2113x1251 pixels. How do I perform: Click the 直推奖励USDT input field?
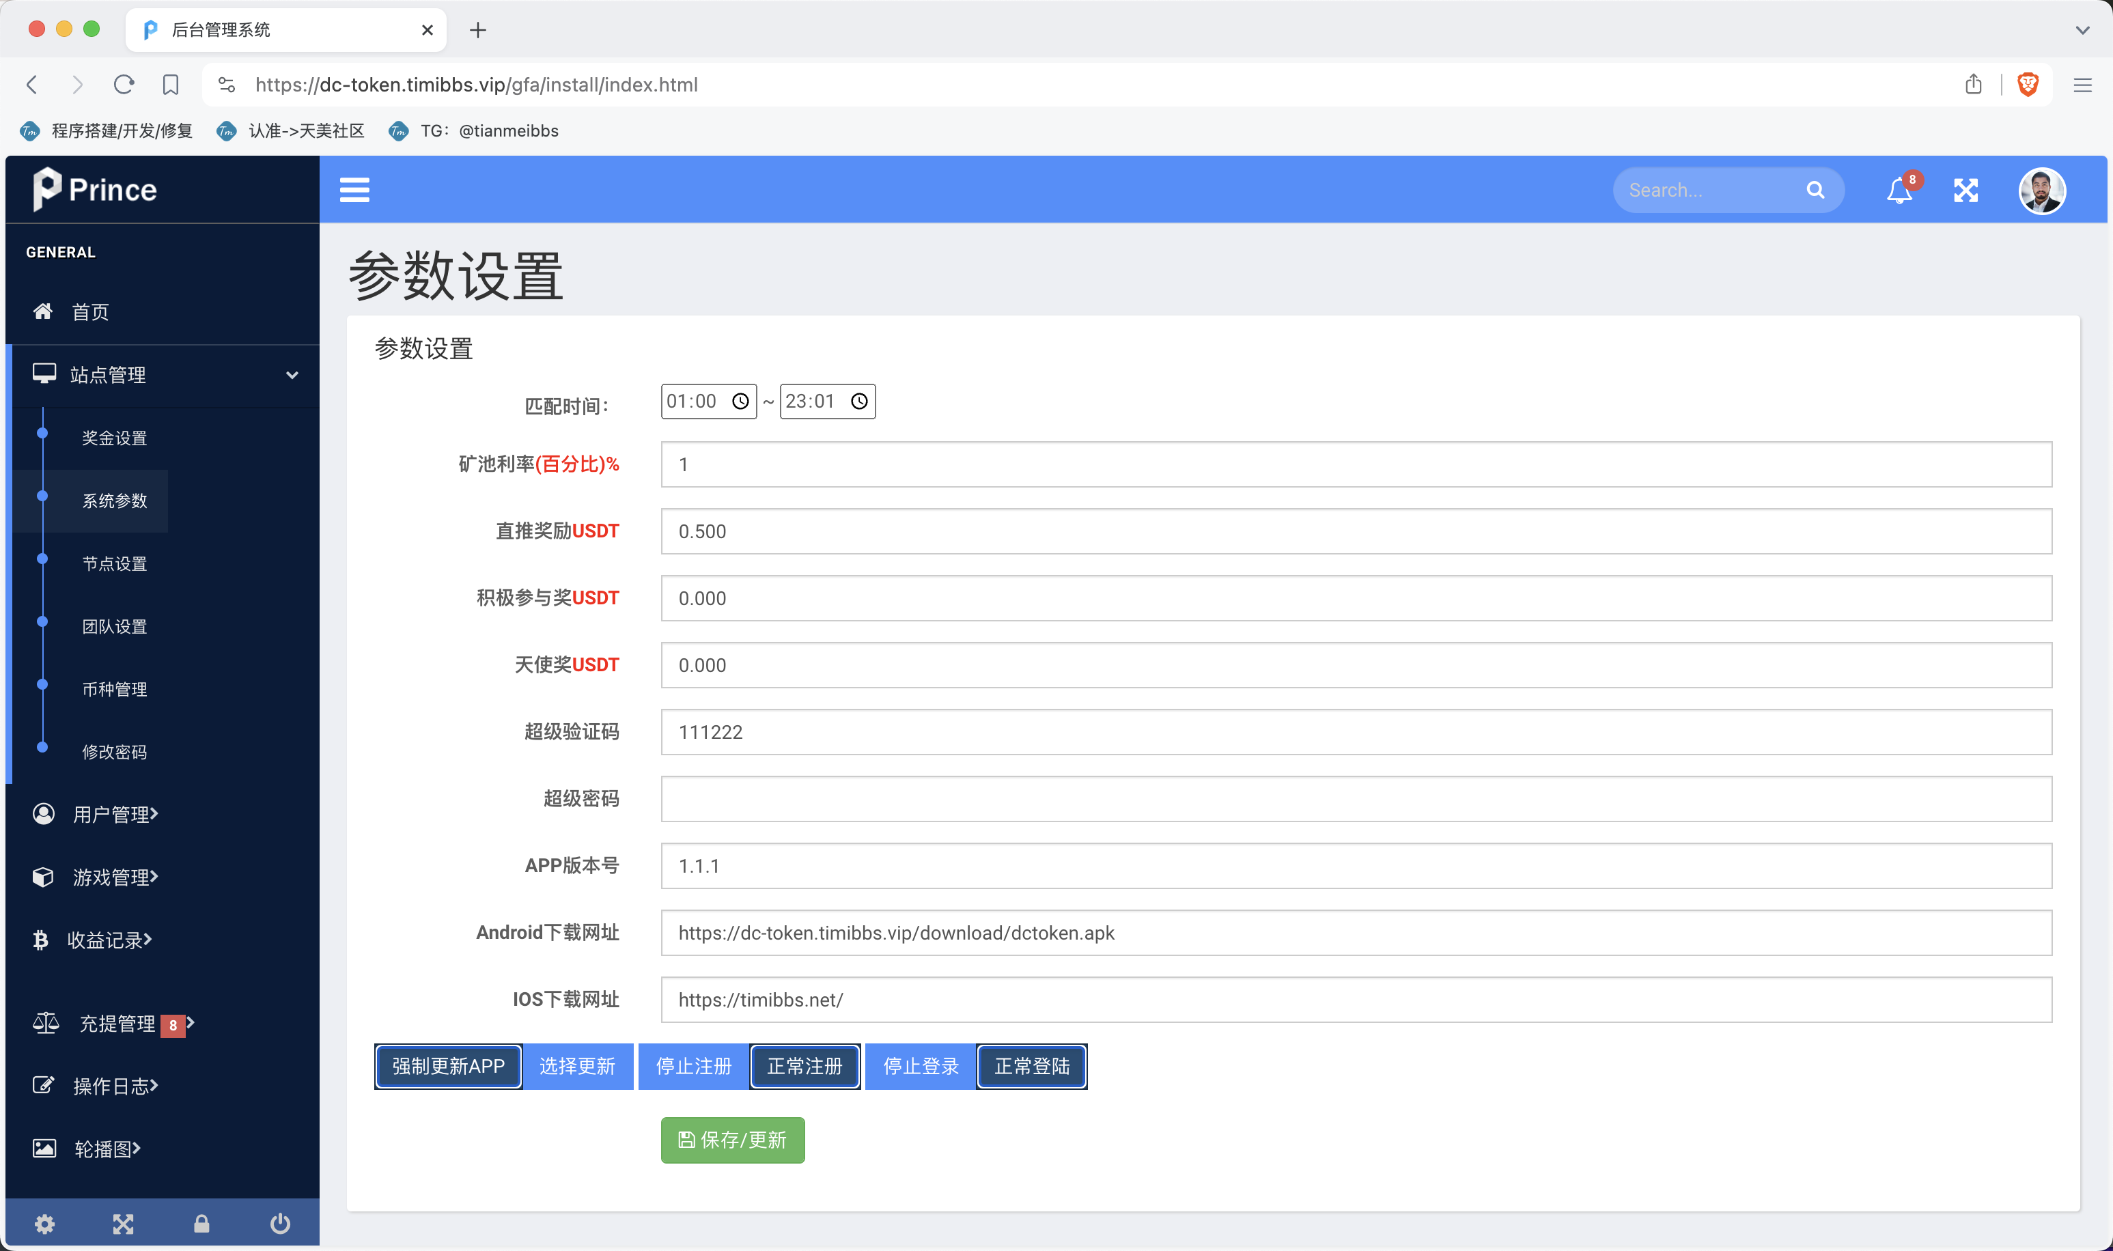pyautogui.click(x=1356, y=531)
